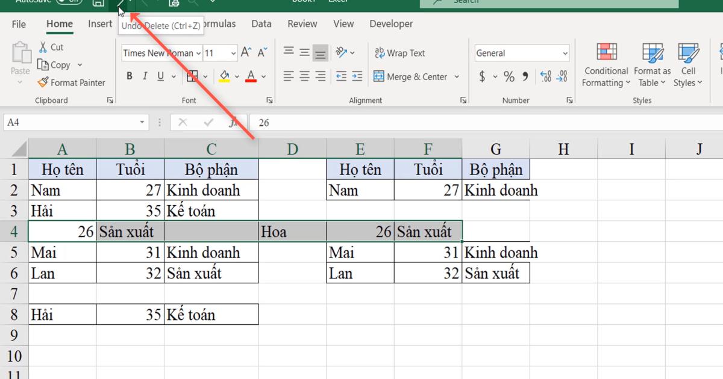Enable Wrap Text for the selection
The width and height of the screenshot is (723, 379).
(399, 53)
